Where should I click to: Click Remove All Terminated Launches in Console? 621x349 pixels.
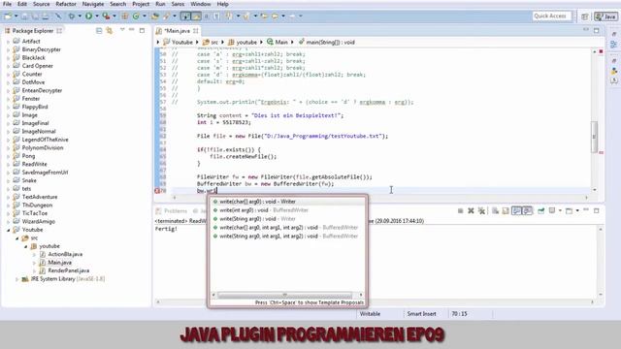point(481,211)
